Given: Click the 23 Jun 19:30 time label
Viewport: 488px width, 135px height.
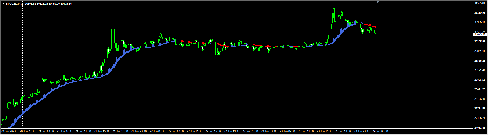Looking at the screenshot, I should [x=343, y=131].
